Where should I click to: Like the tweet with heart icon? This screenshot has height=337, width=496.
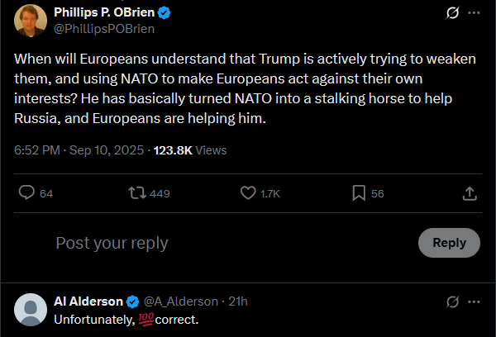click(x=247, y=193)
